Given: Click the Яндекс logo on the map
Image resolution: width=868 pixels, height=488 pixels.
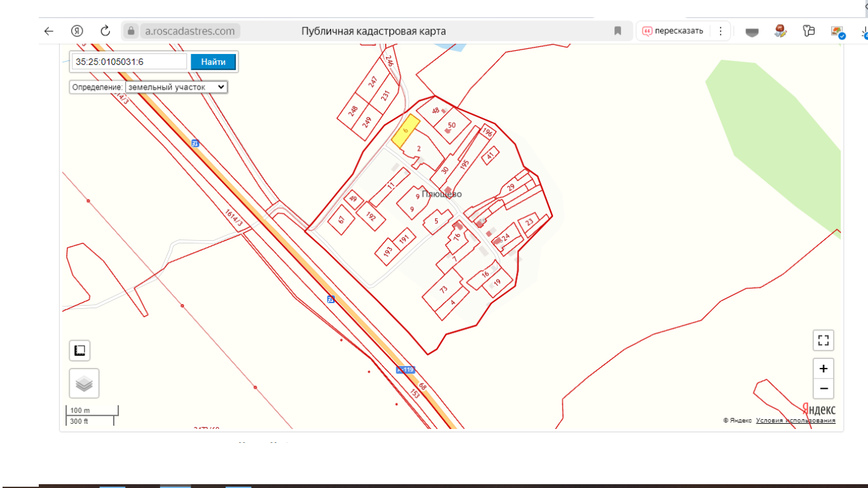Looking at the screenshot, I should pyautogui.click(x=818, y=410).
